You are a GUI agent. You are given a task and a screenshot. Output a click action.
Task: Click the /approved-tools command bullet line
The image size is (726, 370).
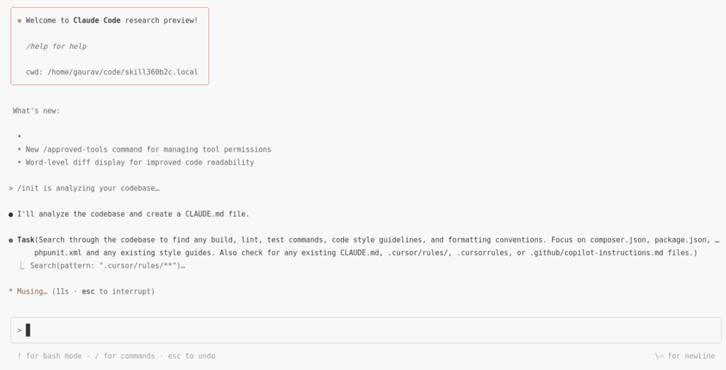[145, 150]
